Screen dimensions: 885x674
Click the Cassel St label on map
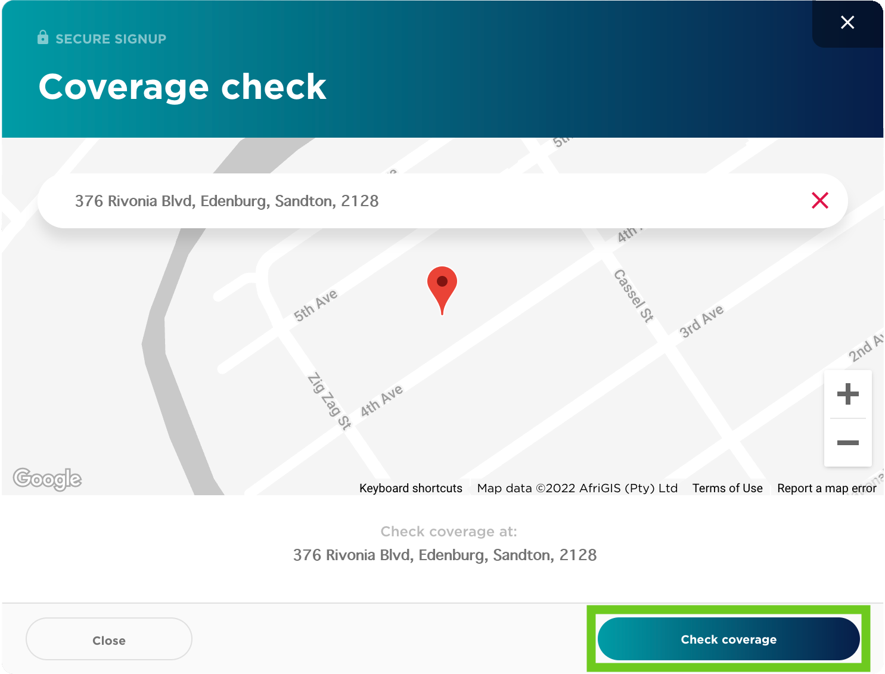[634, 296]
